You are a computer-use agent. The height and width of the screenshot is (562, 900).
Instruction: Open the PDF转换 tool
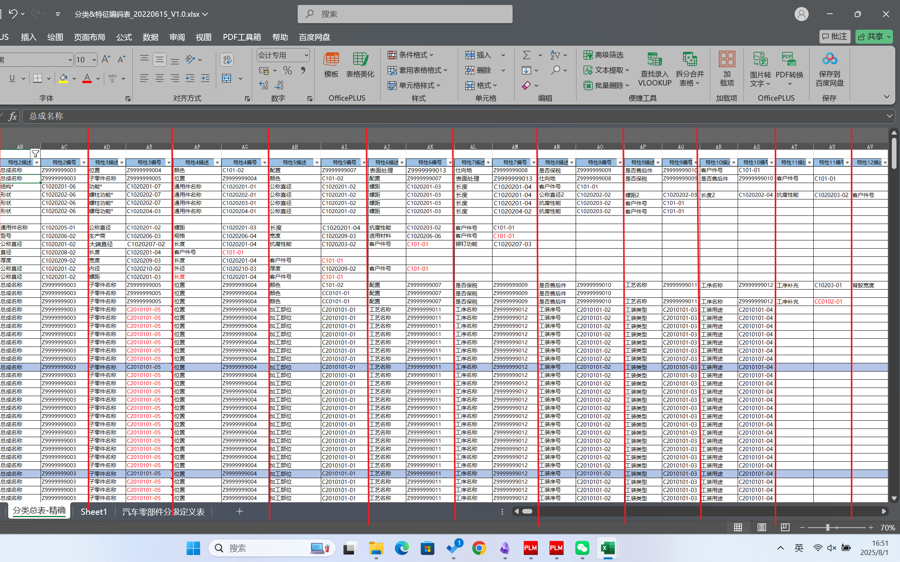tap(789, 69)
